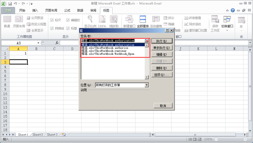Select page layout view icon in status bar

pyautogui.click(x=195, y=139)
